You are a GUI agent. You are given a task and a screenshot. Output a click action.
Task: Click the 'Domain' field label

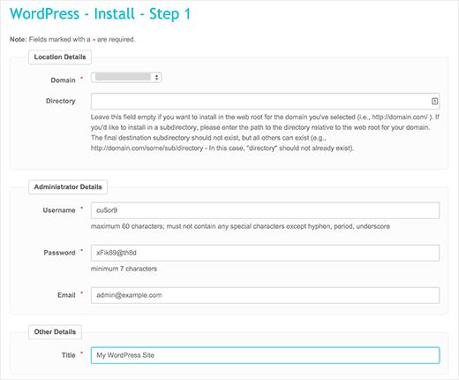click(63, 80)
